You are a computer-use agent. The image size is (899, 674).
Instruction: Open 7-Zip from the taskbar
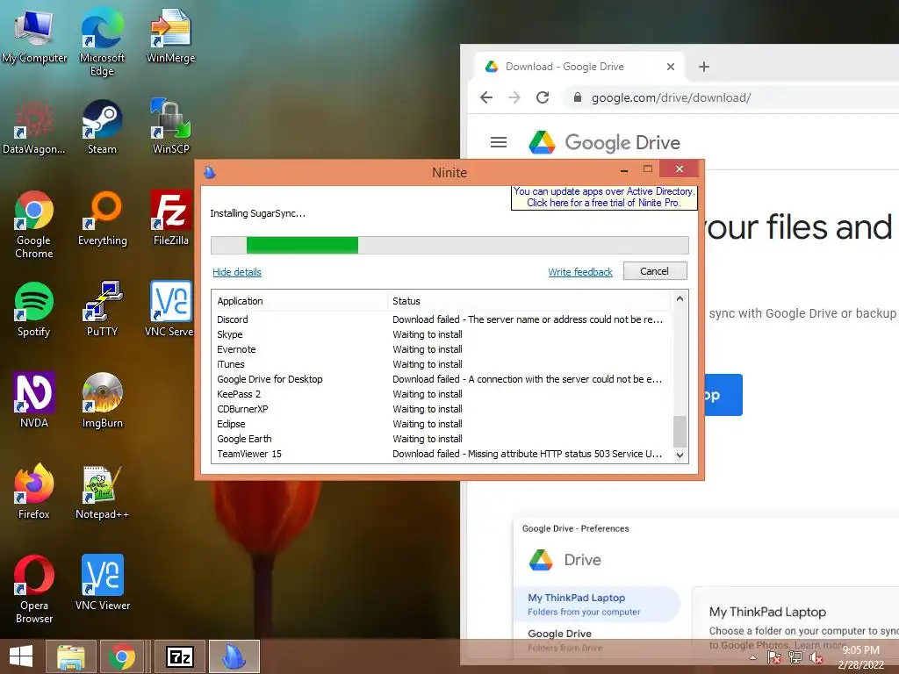[179, 656]
